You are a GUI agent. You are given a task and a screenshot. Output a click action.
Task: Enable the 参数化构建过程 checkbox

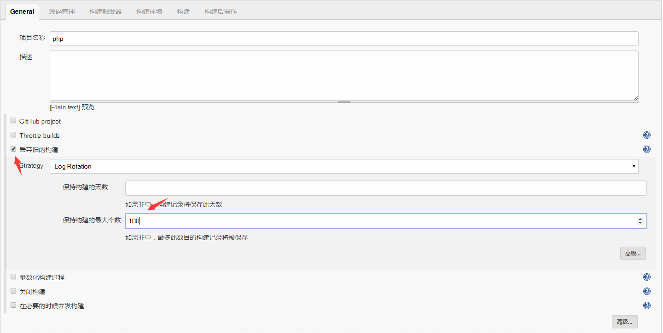pos(13,277)
